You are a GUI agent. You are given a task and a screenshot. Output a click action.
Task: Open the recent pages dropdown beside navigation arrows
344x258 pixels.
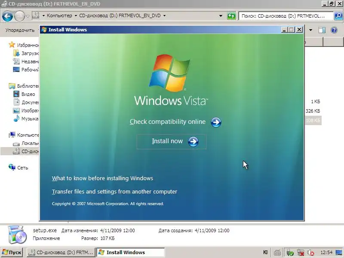[28, 16]
